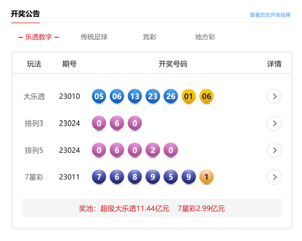
Task: Click blue ball 05 in 大乐透
Action: (x=99, y=97)
